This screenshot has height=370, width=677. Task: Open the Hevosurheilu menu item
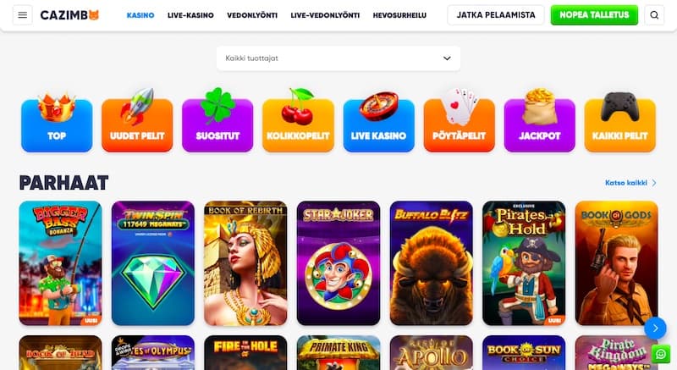[x=399, y=15]
